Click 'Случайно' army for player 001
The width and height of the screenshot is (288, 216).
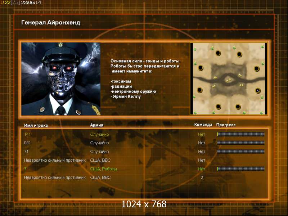coord(99,143)
